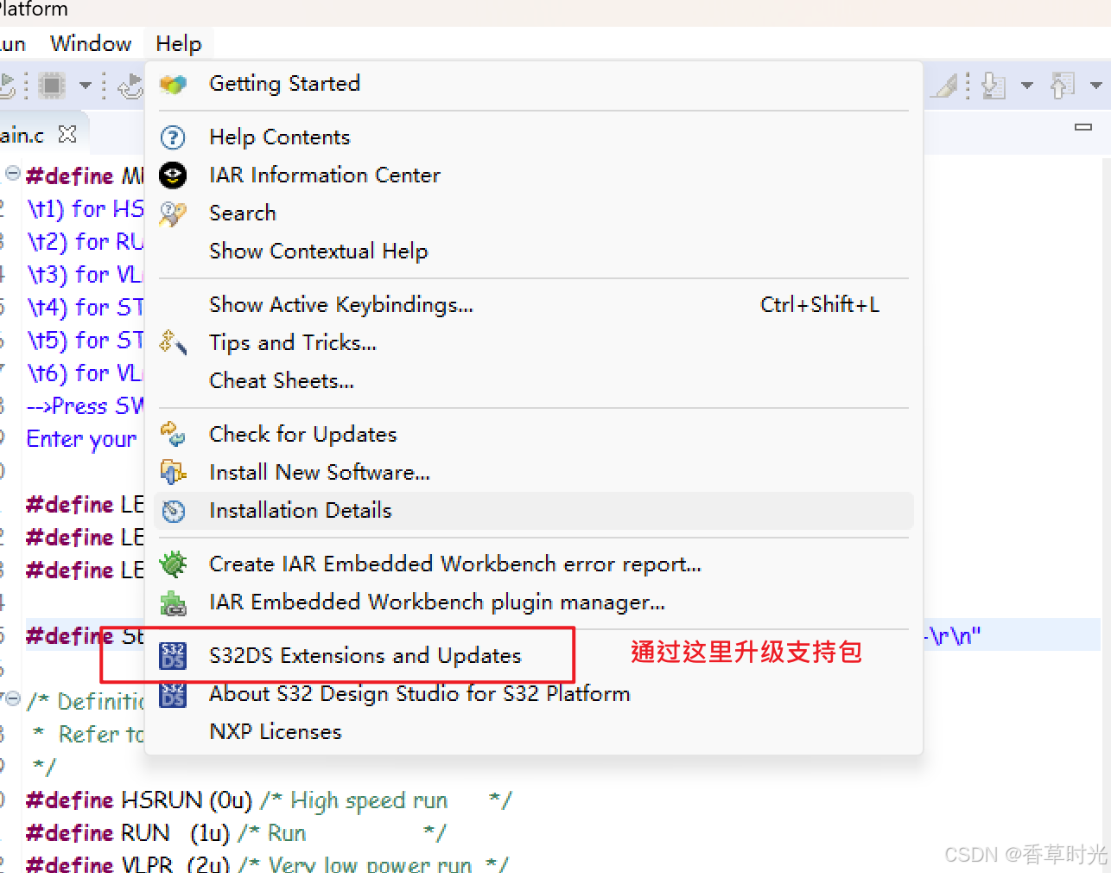
Task: Open Help Contents entry
Action: pos(534,137)
